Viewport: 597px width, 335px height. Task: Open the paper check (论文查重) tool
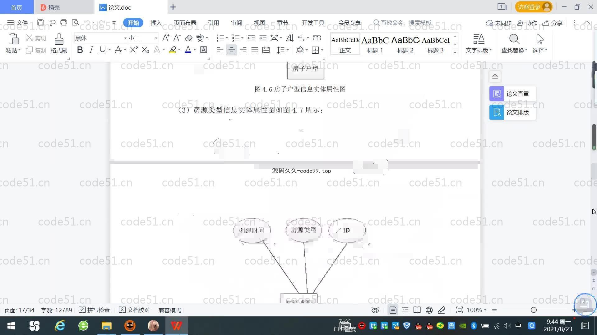coord(512,94)
